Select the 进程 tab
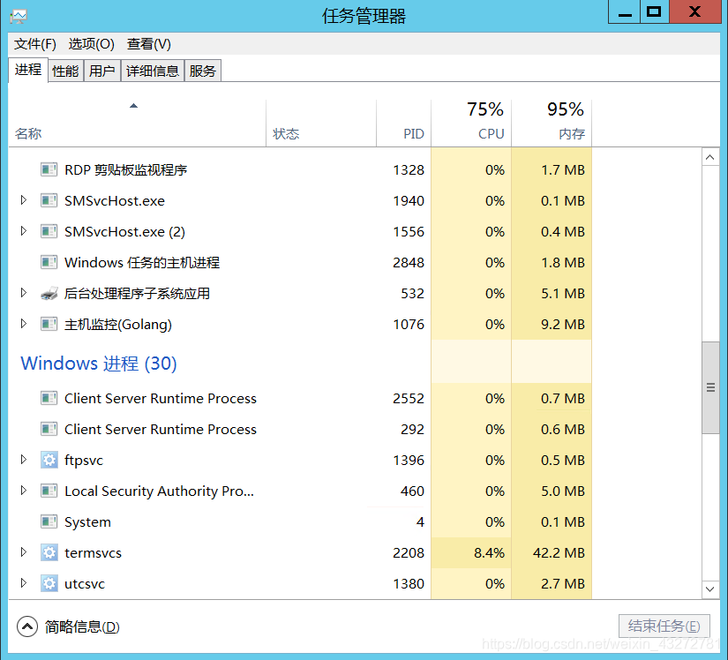The height and width of the screenshot is (660, 728). point(28,70)
